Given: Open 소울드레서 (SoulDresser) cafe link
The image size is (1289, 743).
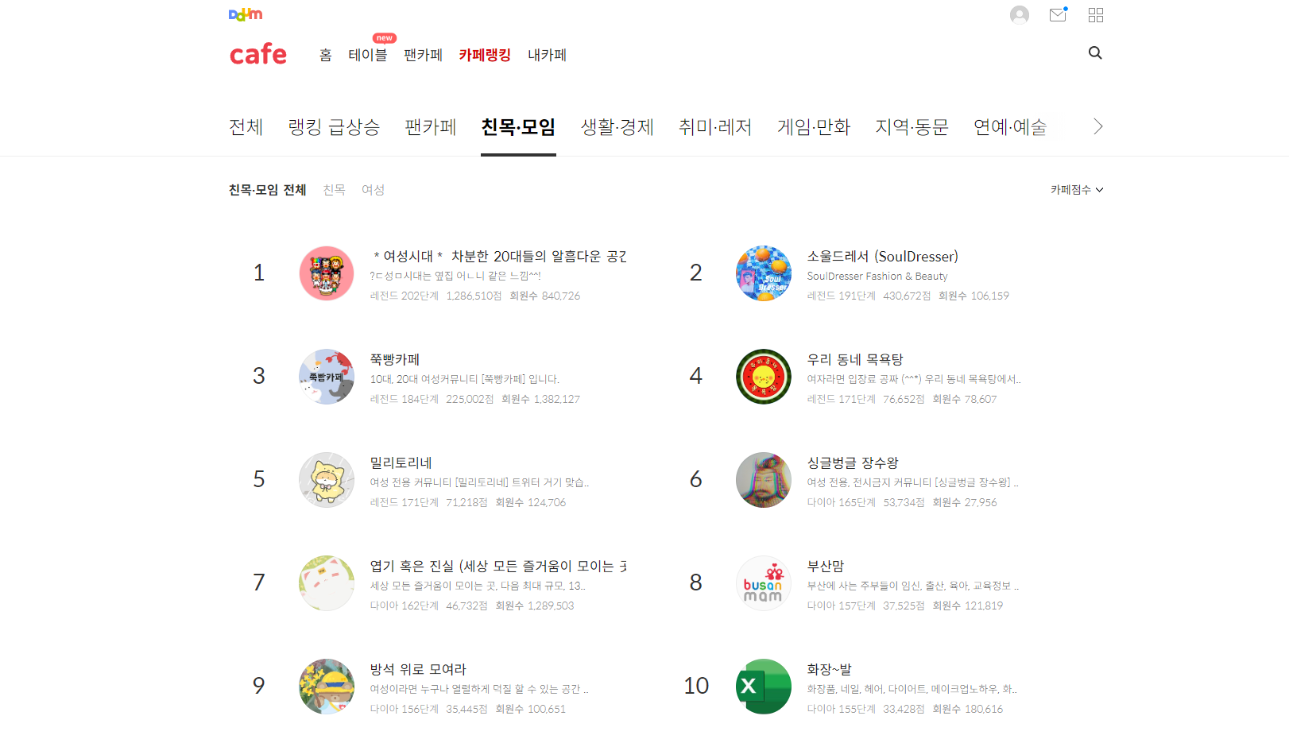Looking at the screenshot, I should coord(883,256).
